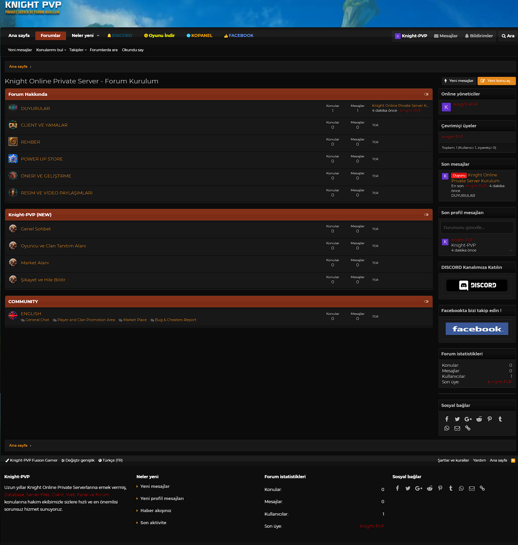Click the Discord banner image
Image resolution: width=518 pixels, height=545 pixels.
tap(477, 285)
